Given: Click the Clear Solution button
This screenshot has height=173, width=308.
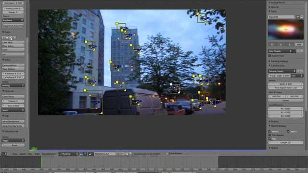Looking at the screenshot, I should pos(13,69).
